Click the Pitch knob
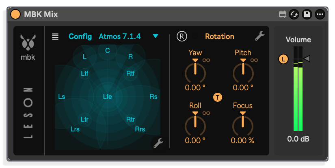This screenshot has width=335, height=168. click(x=243, y=72)
